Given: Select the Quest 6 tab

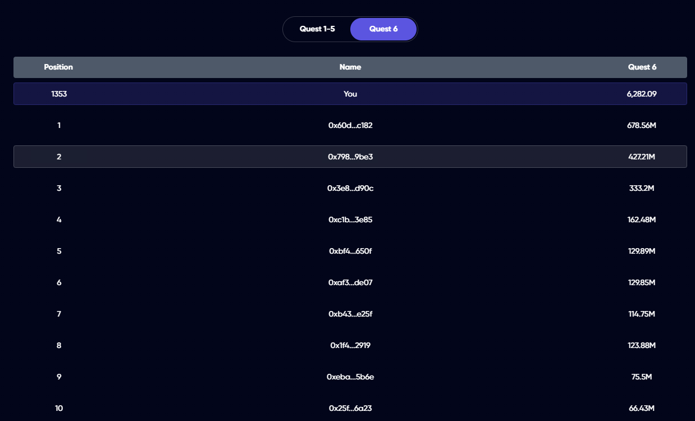Looking at the screenshot, I should (383, 29).
